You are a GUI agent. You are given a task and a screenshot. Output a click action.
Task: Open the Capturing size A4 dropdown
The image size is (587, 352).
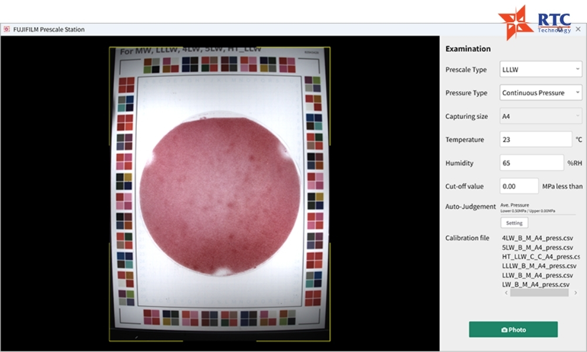click(x=541, y=116)
